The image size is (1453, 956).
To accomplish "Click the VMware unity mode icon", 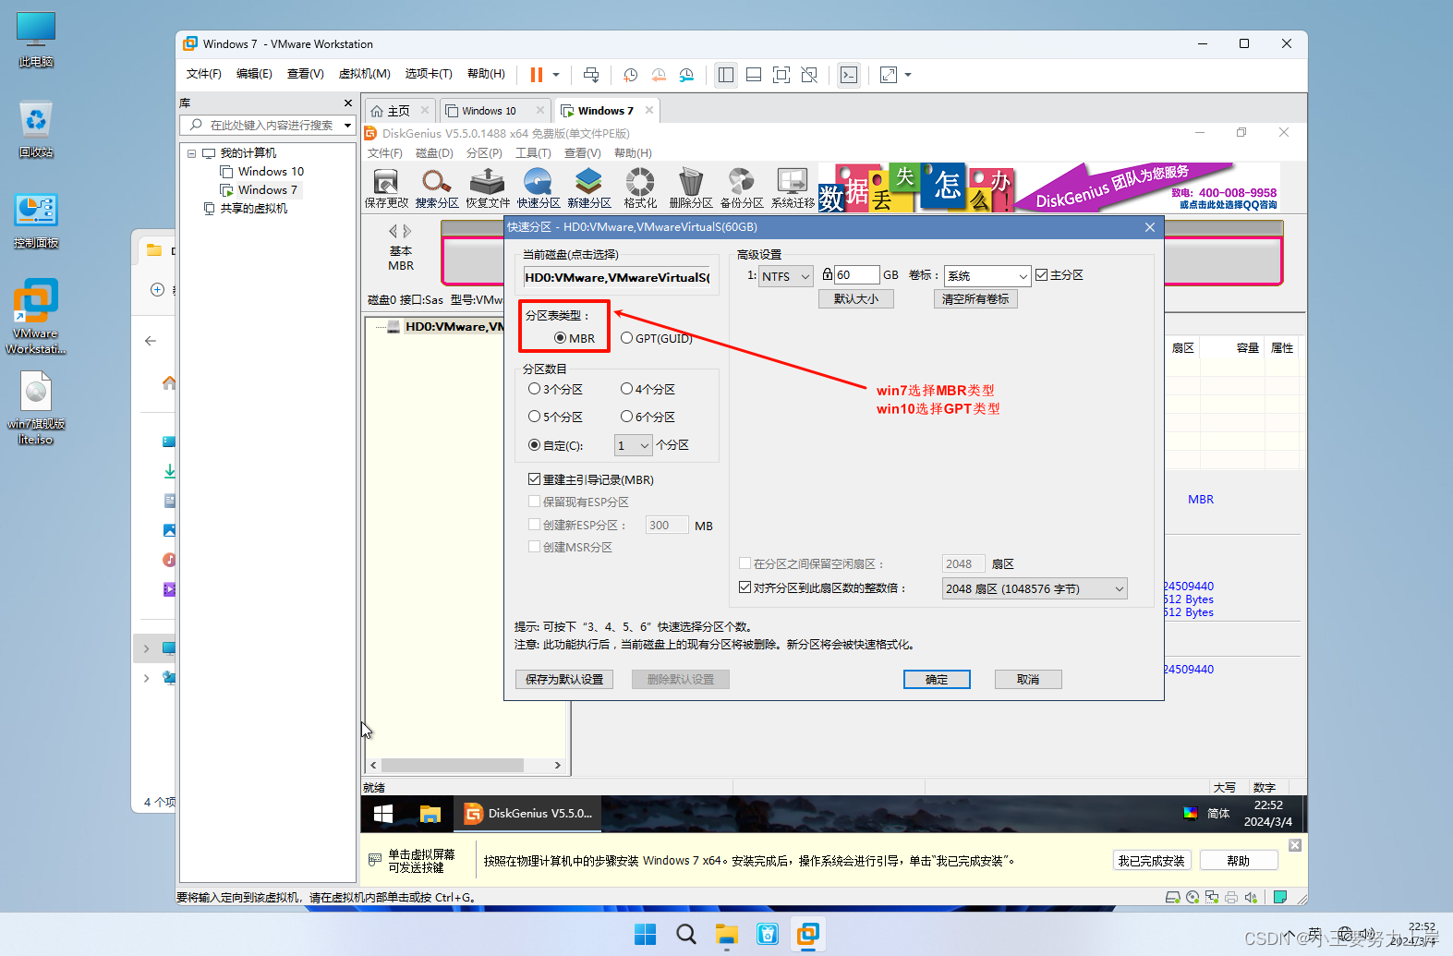I will tap(809, 75).
